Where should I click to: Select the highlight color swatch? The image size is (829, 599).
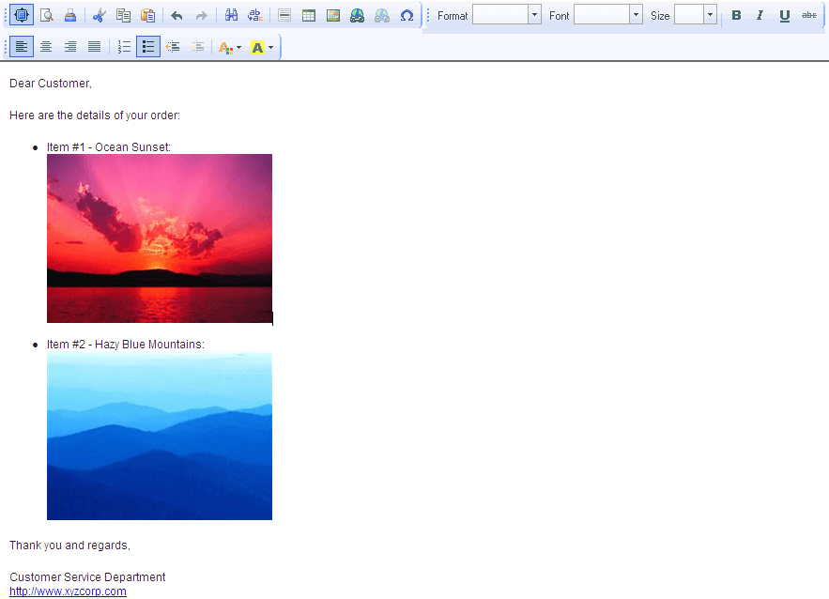pos(255,46)
